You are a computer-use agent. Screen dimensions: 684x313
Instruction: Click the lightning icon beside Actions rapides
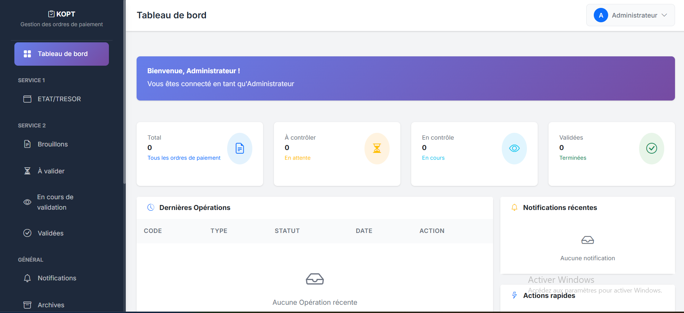pyautogui.click(x=514, y=295)
